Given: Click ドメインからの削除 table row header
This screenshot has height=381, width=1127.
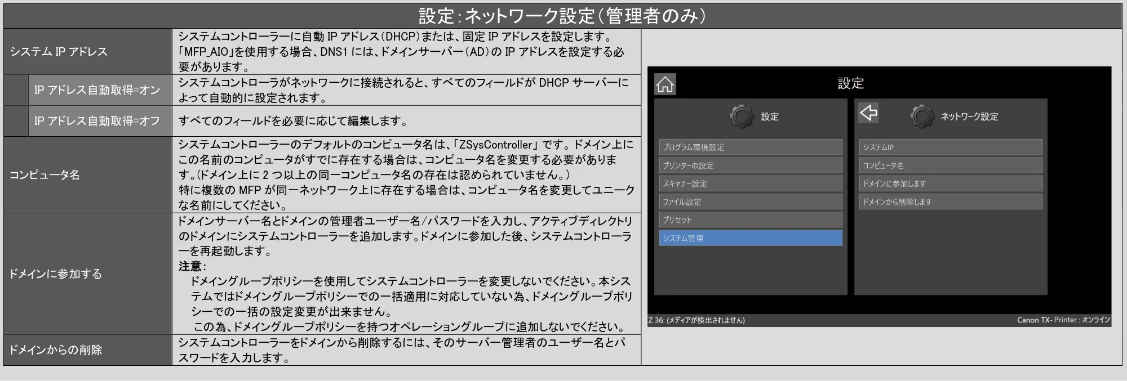Looking at the screenshot, I should 88,350.
